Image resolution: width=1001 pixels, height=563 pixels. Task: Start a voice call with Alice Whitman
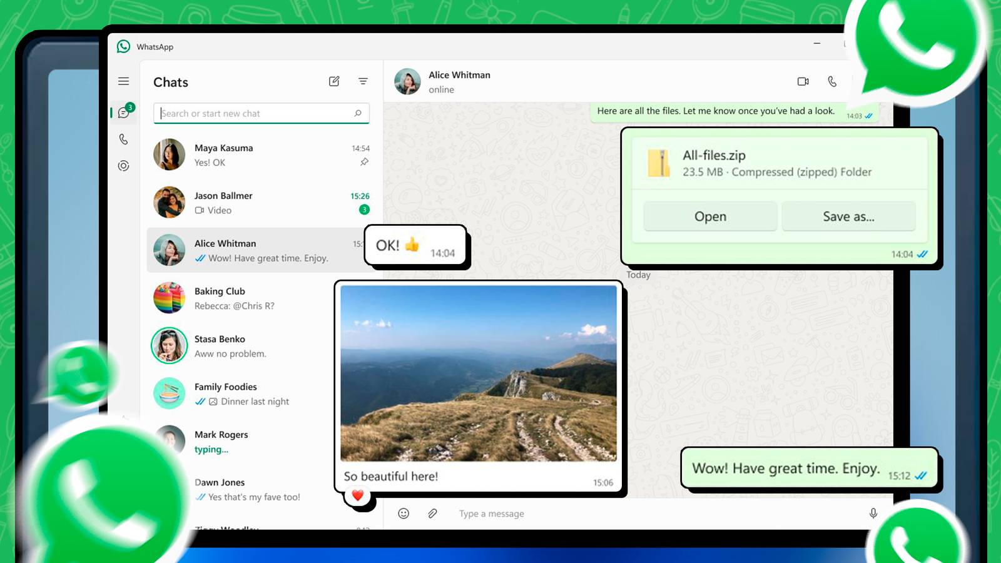point(832,81)
